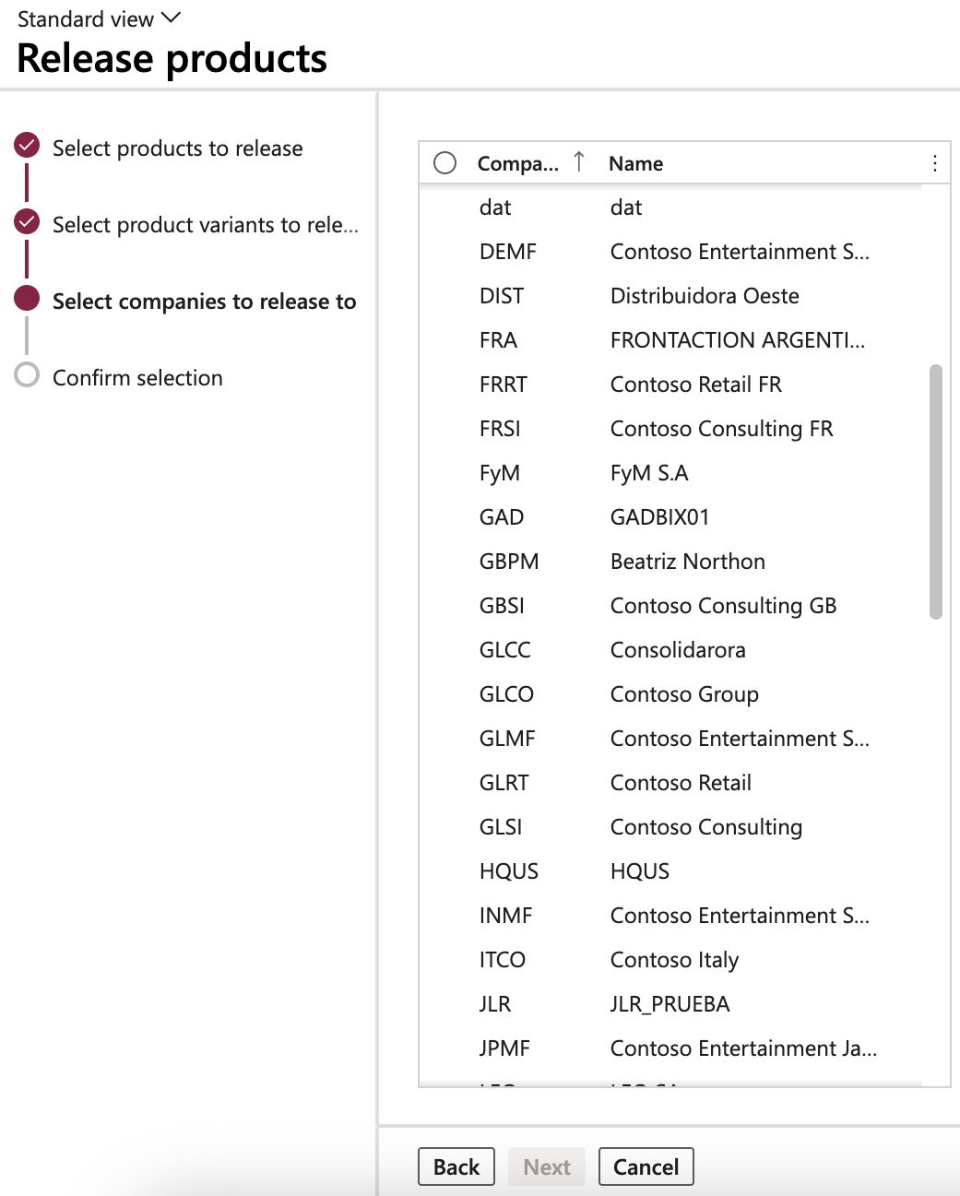Click Contoso Consulting GB name cell
Image resolution: width=960 pixels, height=1196 pixels.
723,606
